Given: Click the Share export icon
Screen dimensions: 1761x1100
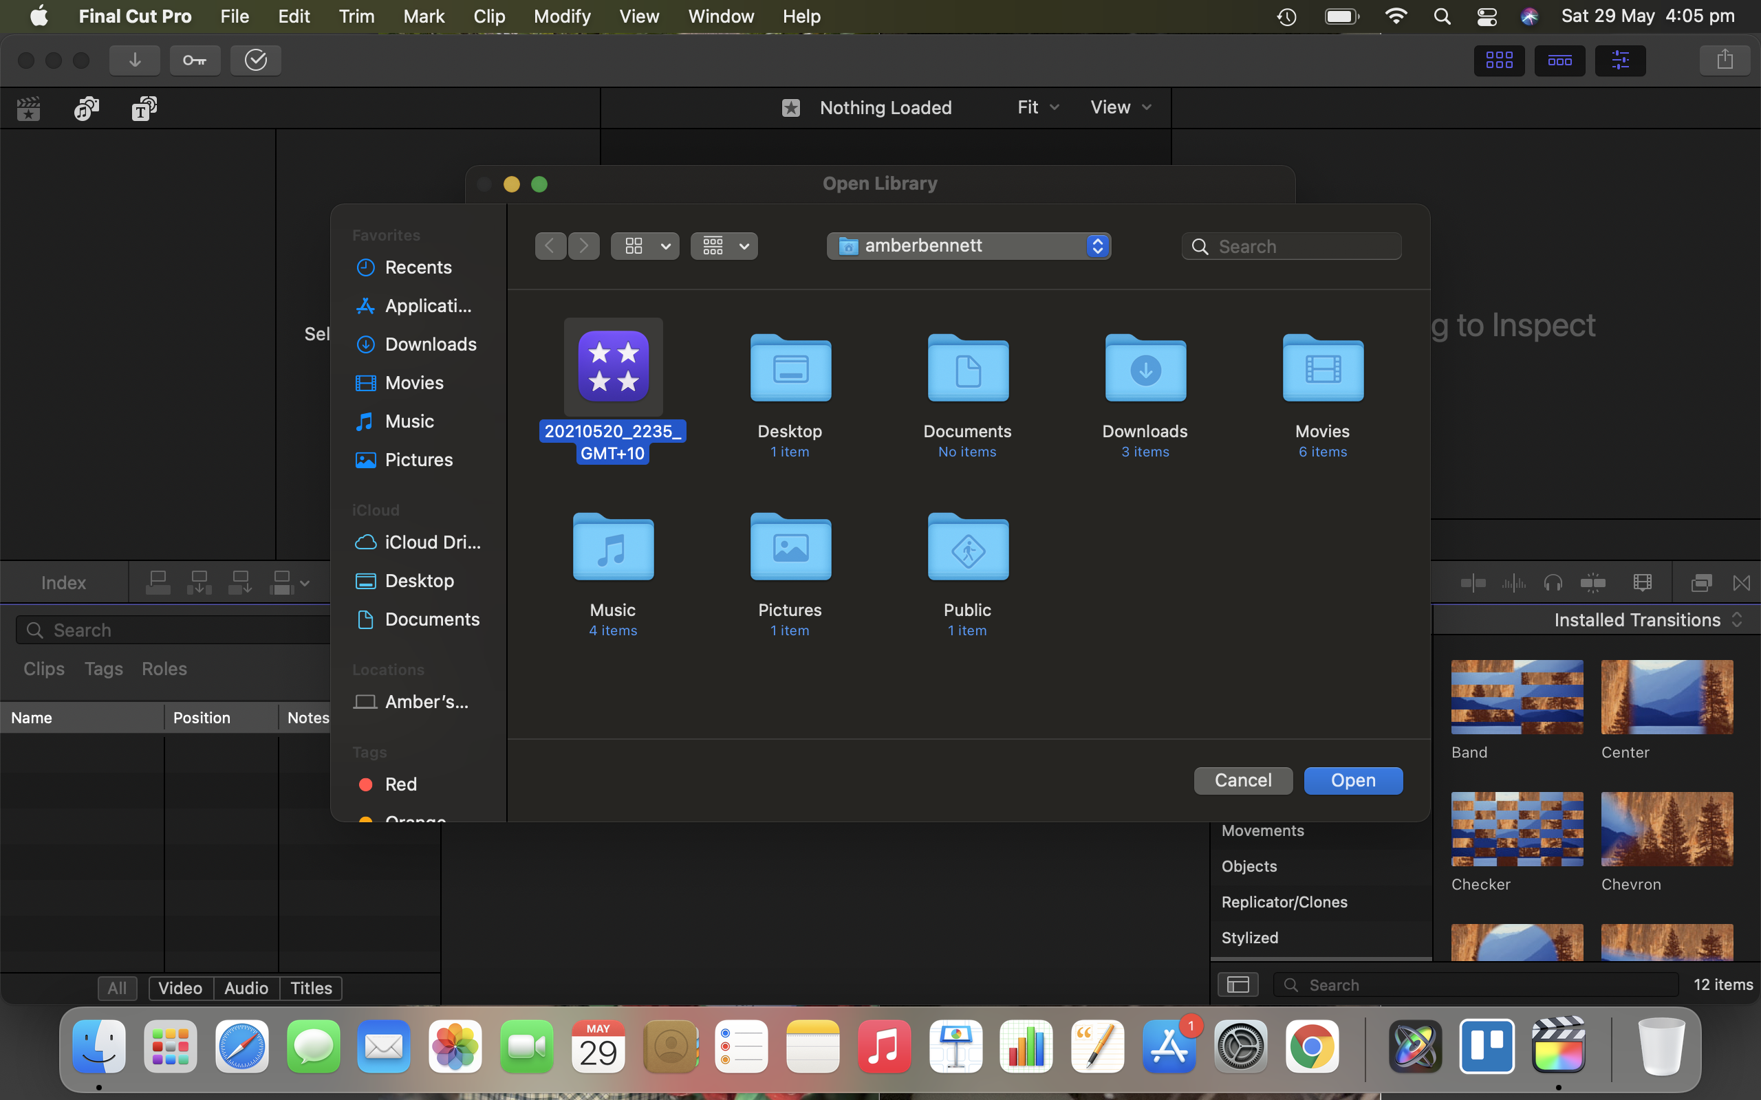Looking at the screenshot, I should (x=1724, y=60).
